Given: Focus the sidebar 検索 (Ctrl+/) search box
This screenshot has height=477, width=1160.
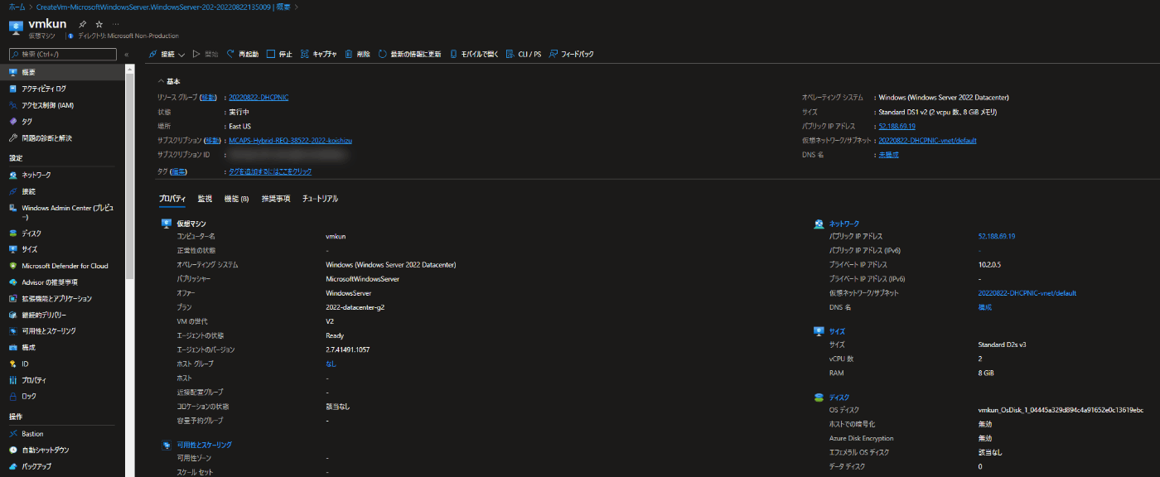Looking at the screenshot, I should tap(63, 55).
